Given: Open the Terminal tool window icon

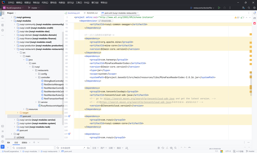Looking at the screenshot, I should coord(3,126).
